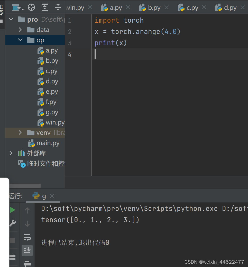Click the down arrow in run toolbar
Viewport: 248px width, 267px height.
point(27,224)
